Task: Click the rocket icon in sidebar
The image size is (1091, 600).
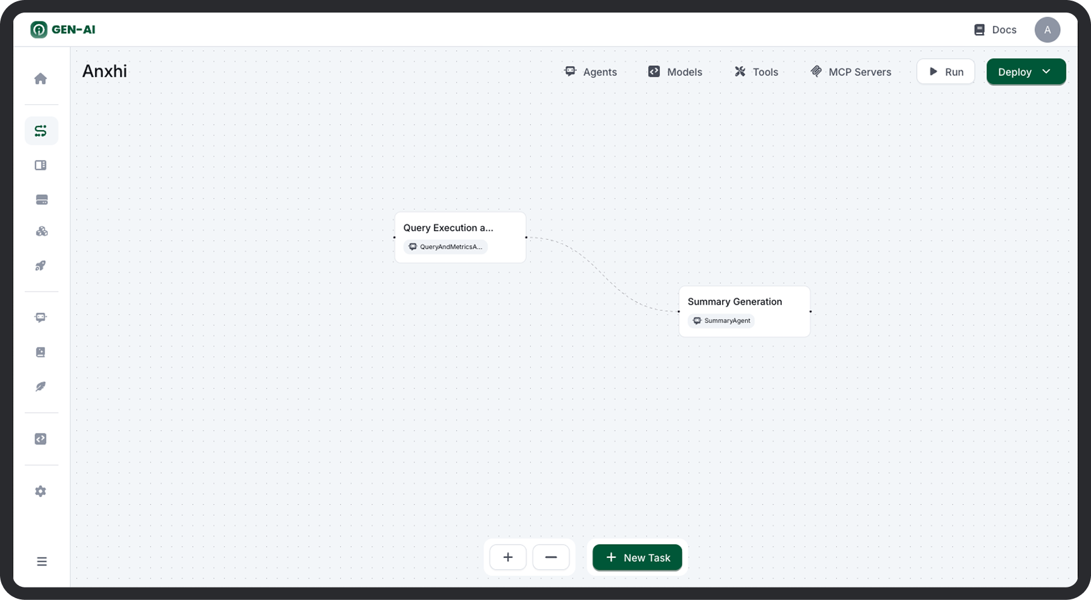Action: point(41,266)
